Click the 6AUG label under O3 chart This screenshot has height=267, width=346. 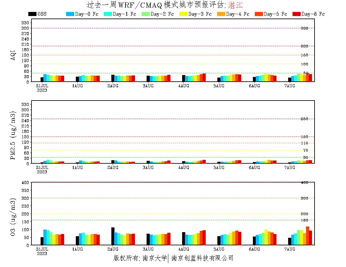pyautogui.click(x=254, y=249)
